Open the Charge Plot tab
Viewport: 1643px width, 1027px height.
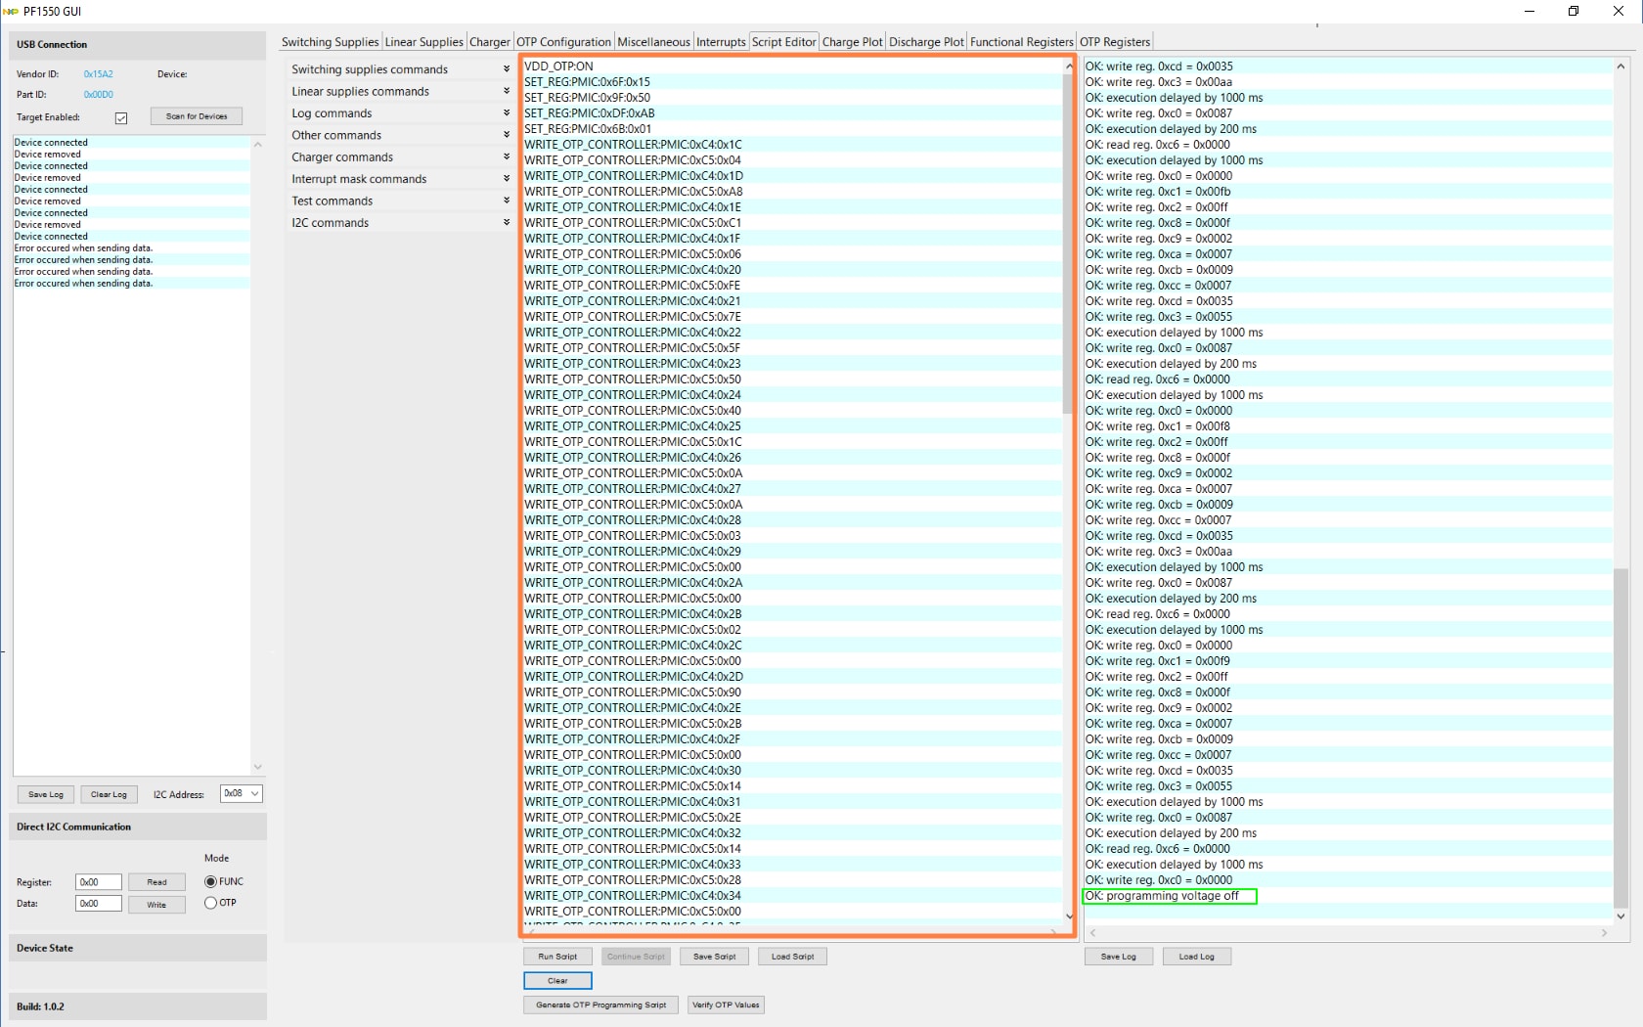(x=852, y=42)
